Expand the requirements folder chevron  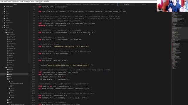point(3,23)
